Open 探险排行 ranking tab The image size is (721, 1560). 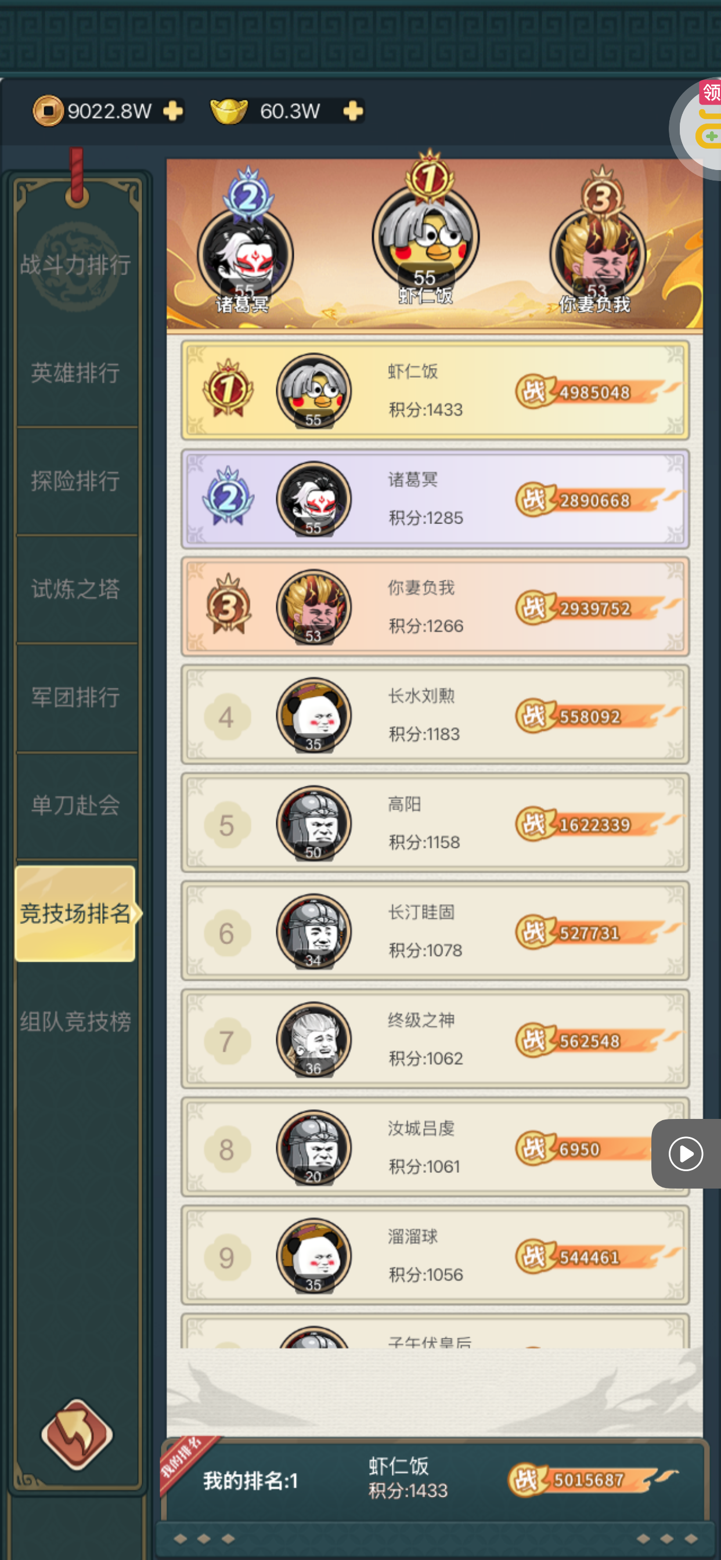[77, 482]
